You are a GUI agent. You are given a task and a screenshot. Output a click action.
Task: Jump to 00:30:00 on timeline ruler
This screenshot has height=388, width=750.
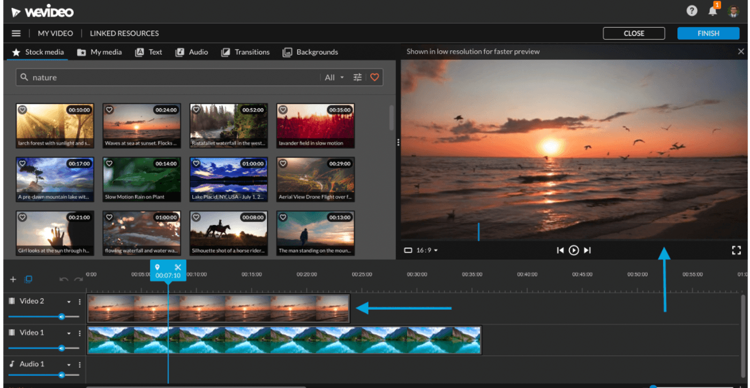(417, 274)
